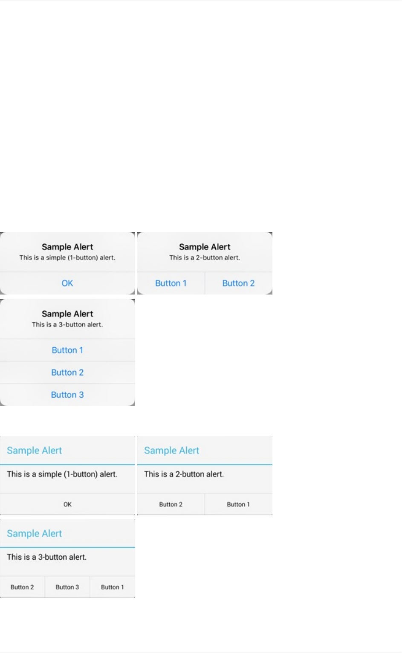Select Button 2 in the Android-style 2-button alert
402x653 pixels.
(x=171, y=504)
